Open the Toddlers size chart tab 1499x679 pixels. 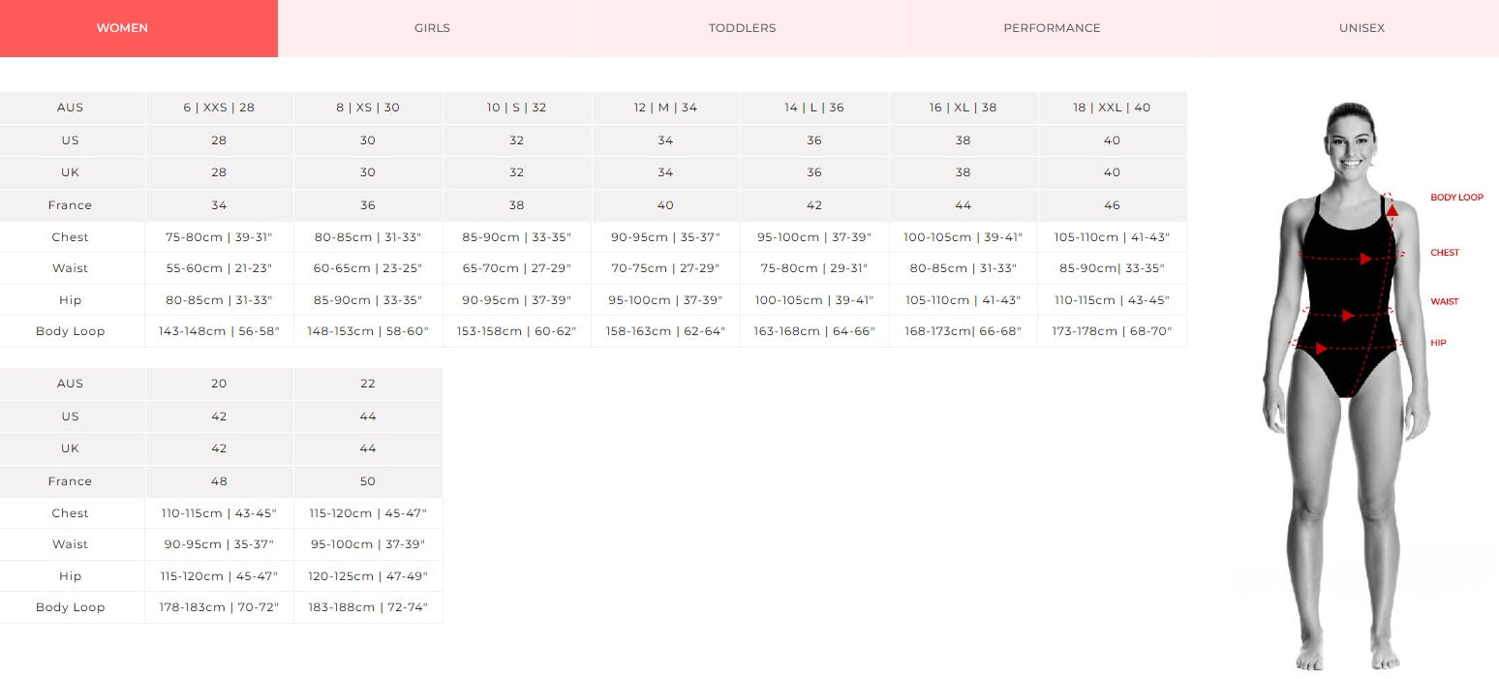(742, 28)
